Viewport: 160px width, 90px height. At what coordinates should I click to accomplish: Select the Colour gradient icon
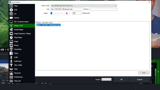tap(11, 53)
